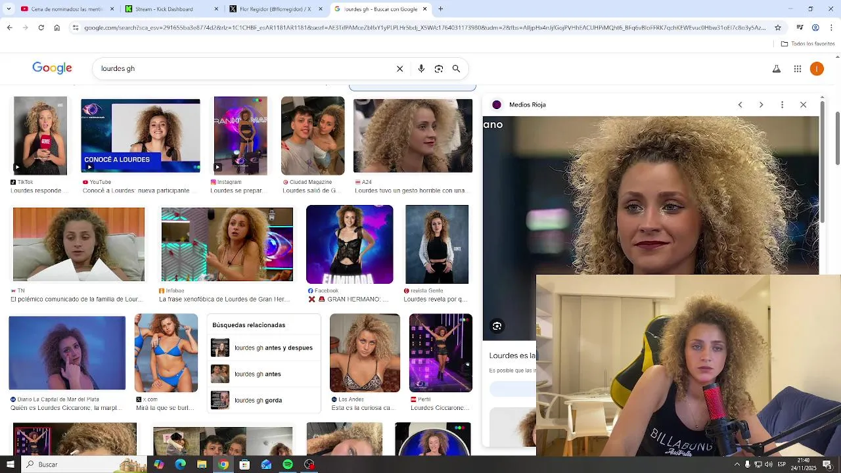Open the x.com Mirá lo que se burl result
Image resolution: width=841 pixels, height=473 pixels.
tap(166, 353)
